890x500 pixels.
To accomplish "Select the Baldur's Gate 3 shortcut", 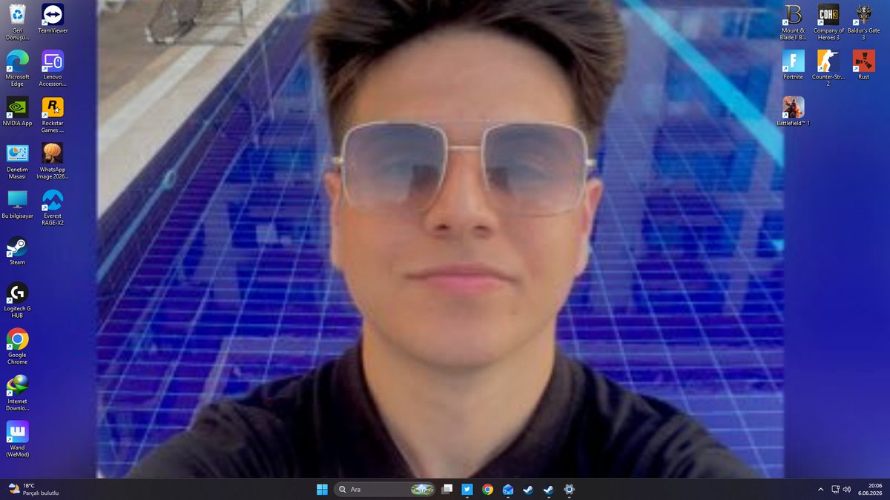I will 863,21.
